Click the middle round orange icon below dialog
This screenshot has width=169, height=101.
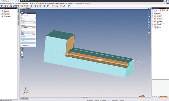tap(22, 52)
